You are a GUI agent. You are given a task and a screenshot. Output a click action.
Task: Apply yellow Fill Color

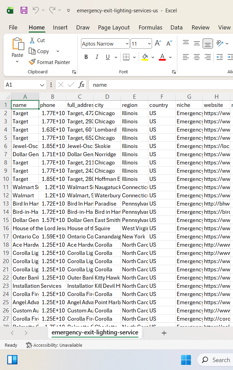coord(145,57)
